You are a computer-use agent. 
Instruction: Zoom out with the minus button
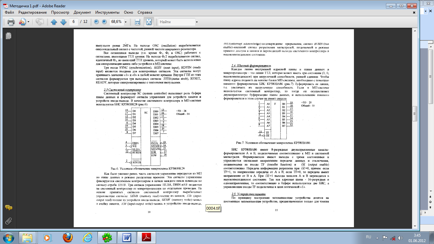click(96, 22)
